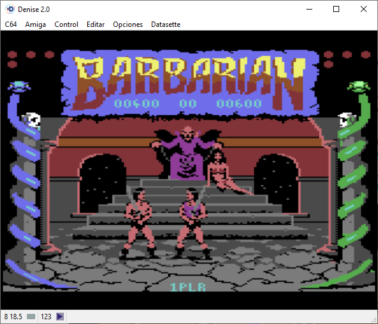
Task: Click the window resize grip corner
Action: 374,320
